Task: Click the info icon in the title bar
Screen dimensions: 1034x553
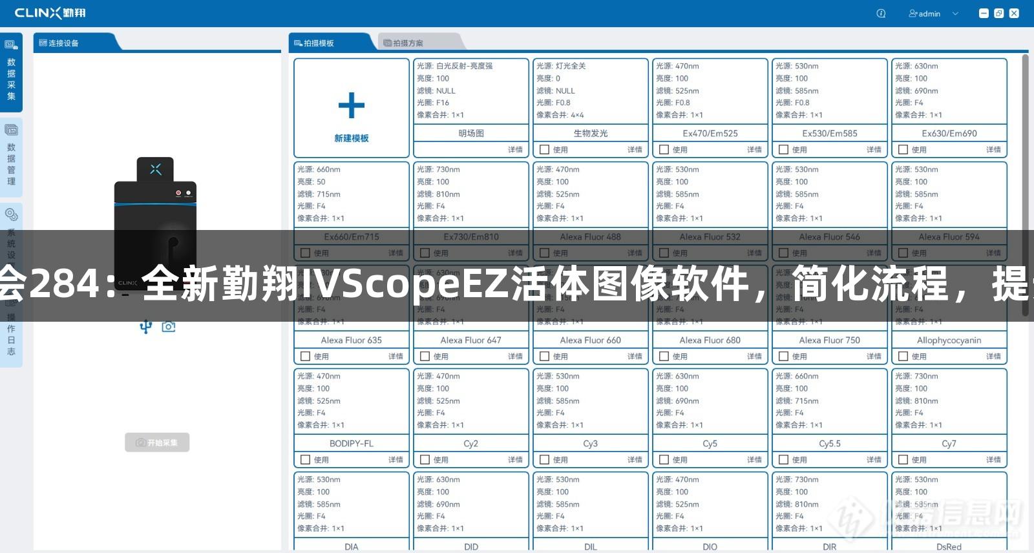Action: pos(881,14)
